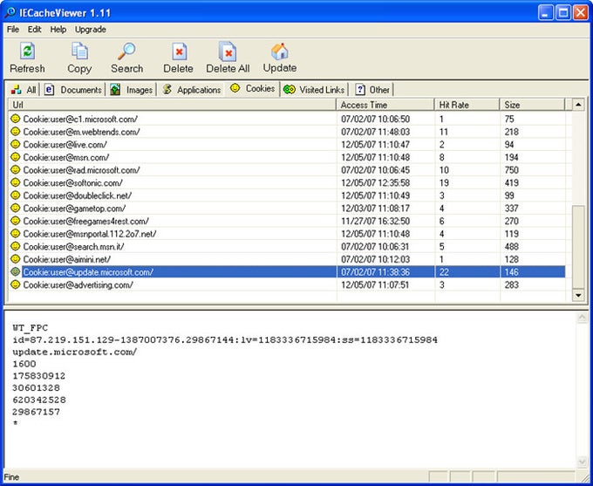The height and width of the screenshot is (486, 593).
Task: Select row Cookie:user@gametop.com/
Action: point(287,209)
